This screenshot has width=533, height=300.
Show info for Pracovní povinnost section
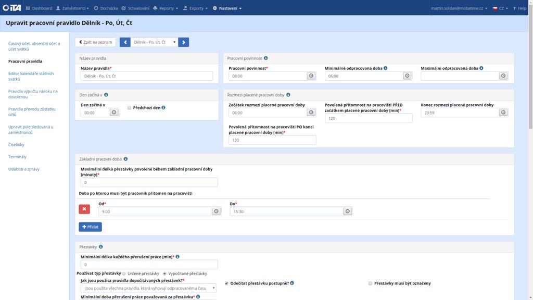[x=266, y=58]
